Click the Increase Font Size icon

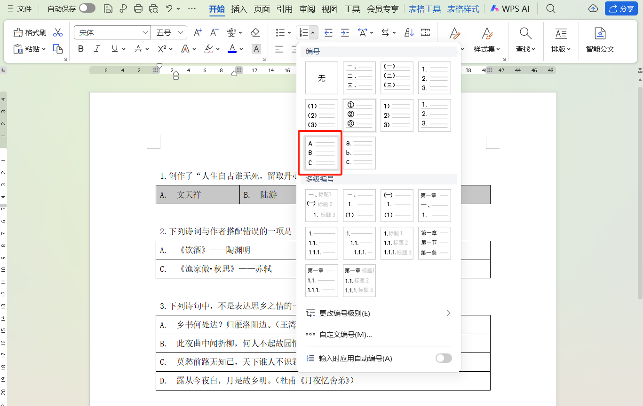click(197, 32)
